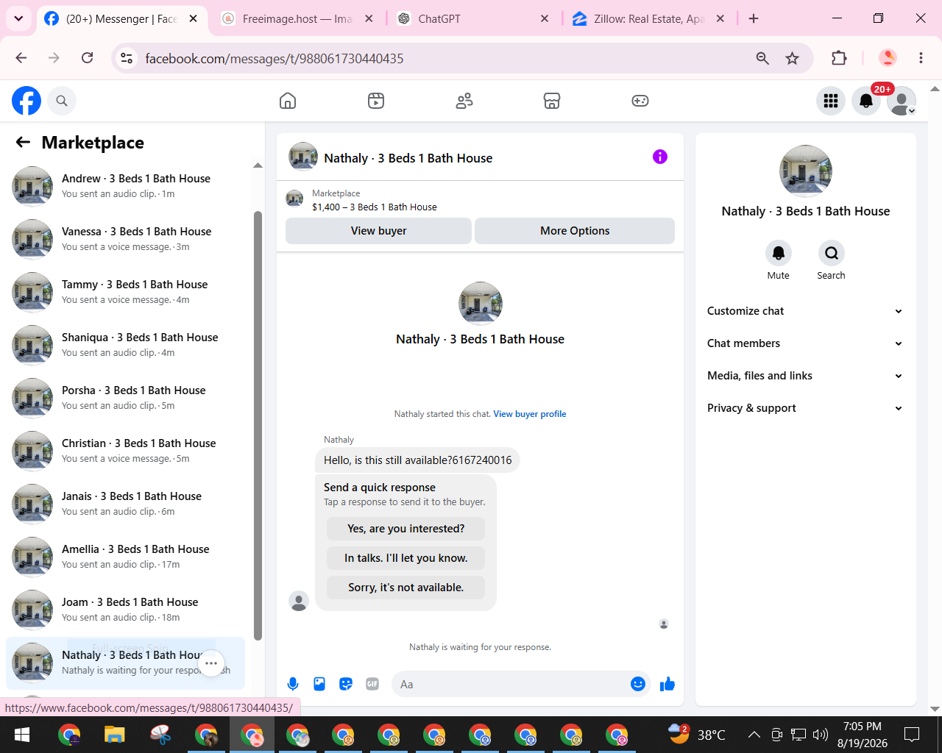Open the Christian conversation
942x753 pixels.
tap(127, 451)
